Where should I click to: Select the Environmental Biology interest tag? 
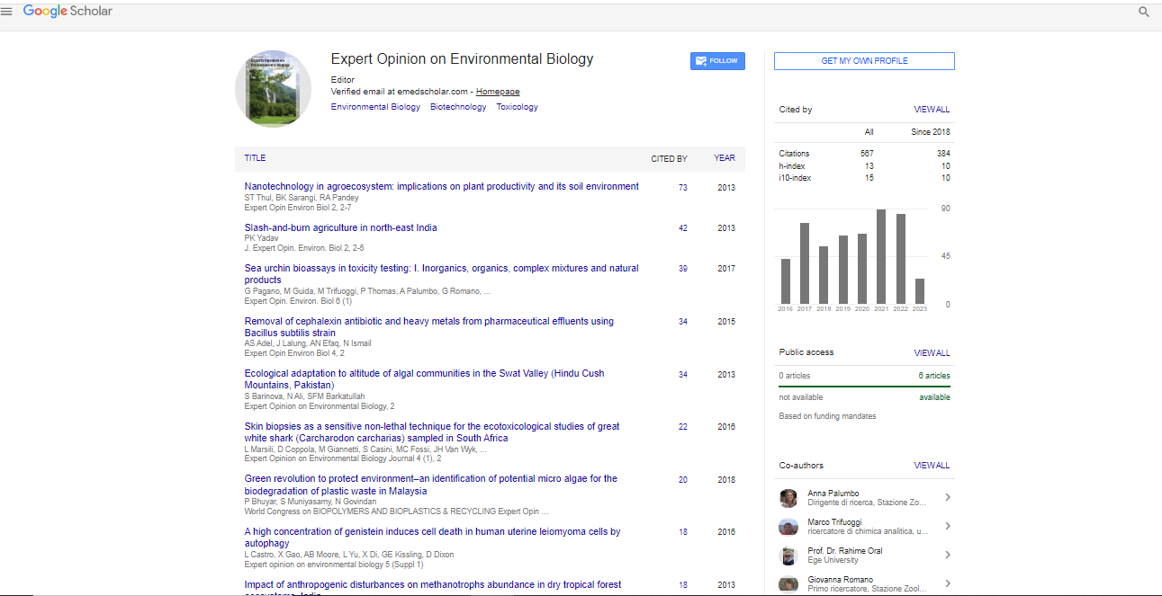click(375, 107)
